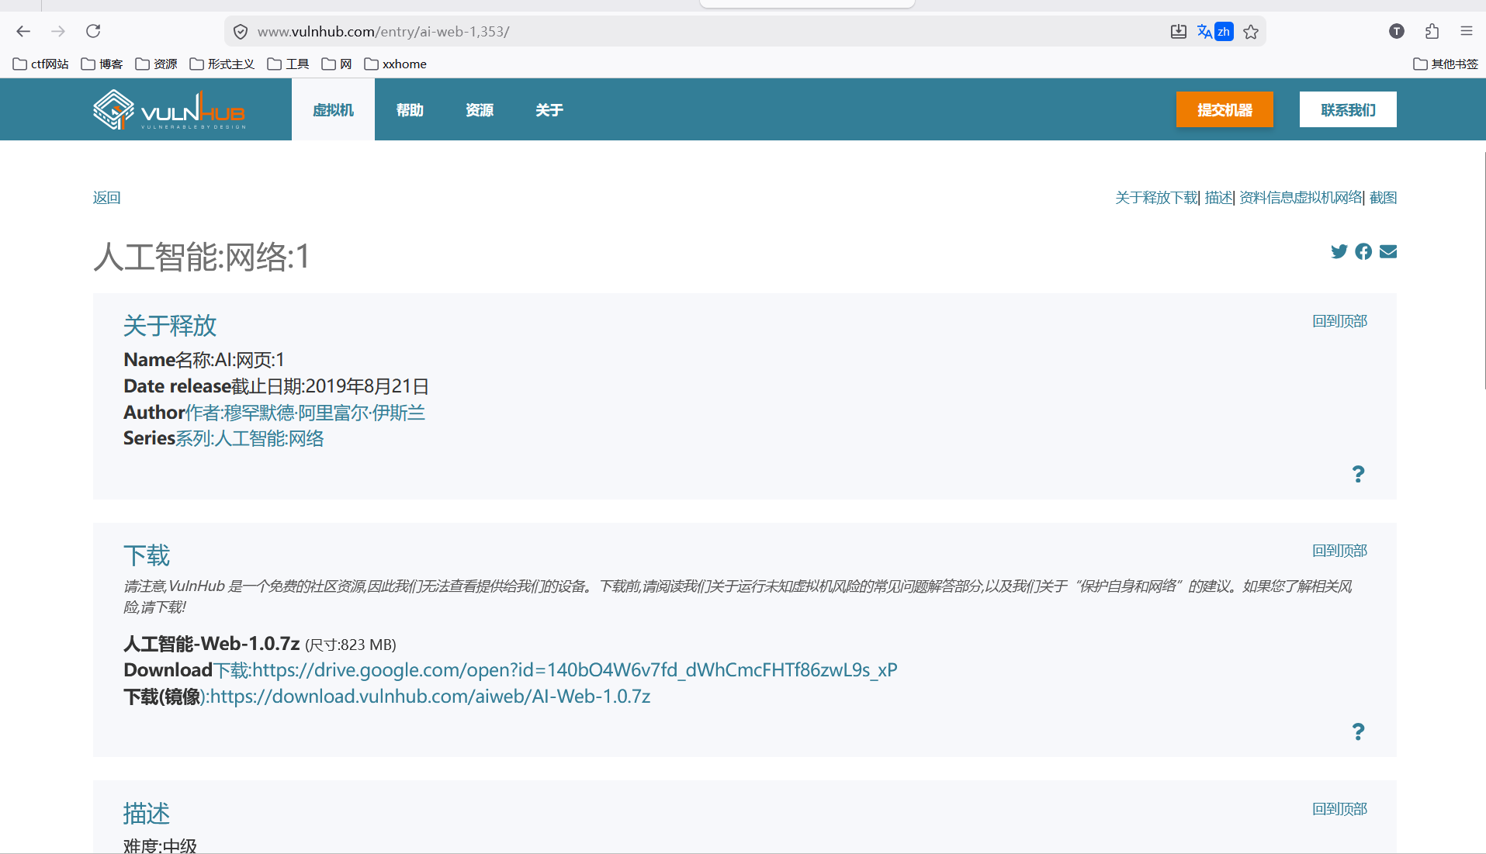Open author link 穆罕默德·阿里富尔·伊斯兰
The height and width of the screenshot is (854, 1486).
coord(306,413)
